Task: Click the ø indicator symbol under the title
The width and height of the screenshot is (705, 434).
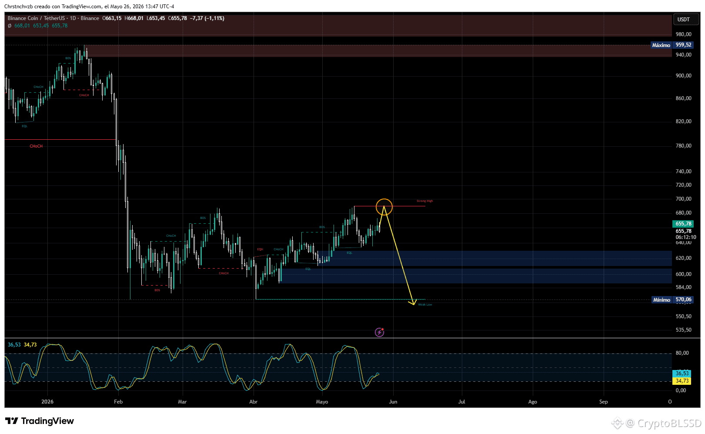Action: tap(10, 26)
